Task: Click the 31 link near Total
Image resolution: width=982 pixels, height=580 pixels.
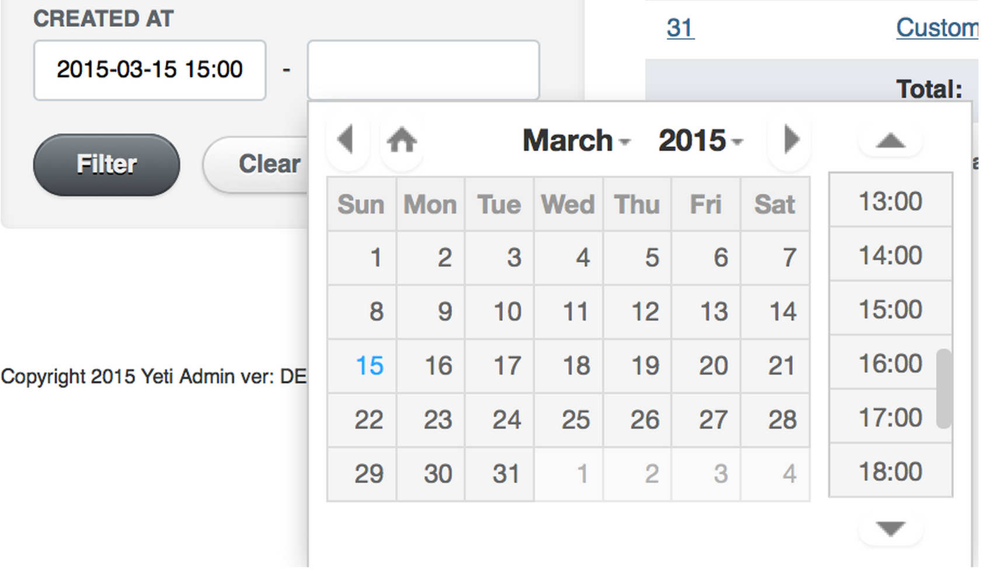Action: pos(679,28)
